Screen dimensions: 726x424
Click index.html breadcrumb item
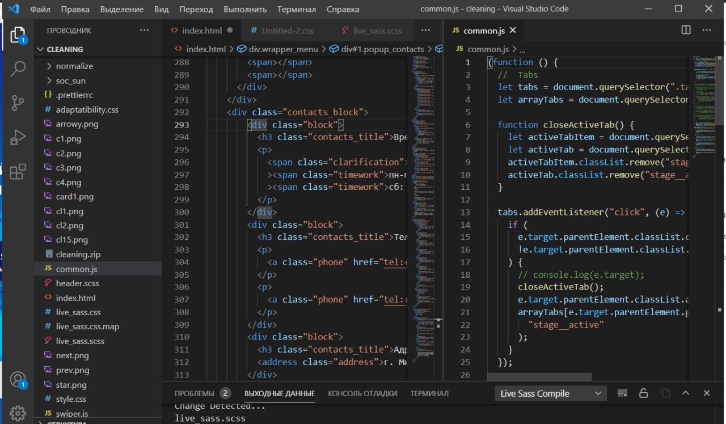[200, 49]
